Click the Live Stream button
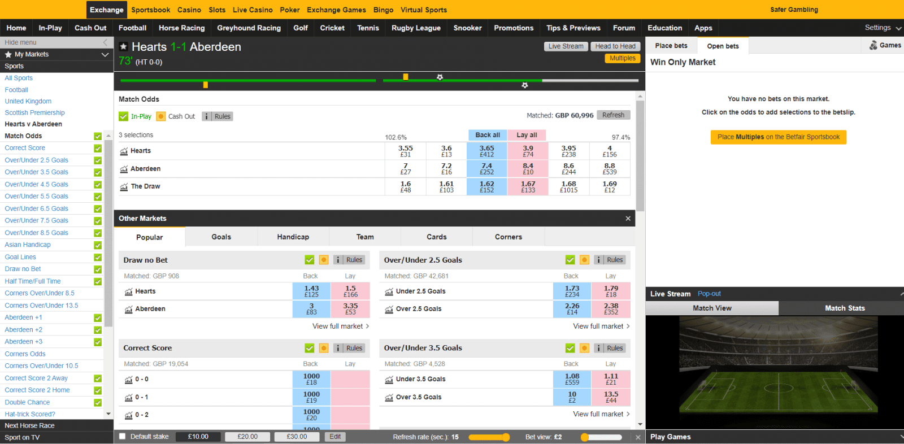The width and height of the screenshot is (904, 444). pyautogui.click(x=566, y=46)
